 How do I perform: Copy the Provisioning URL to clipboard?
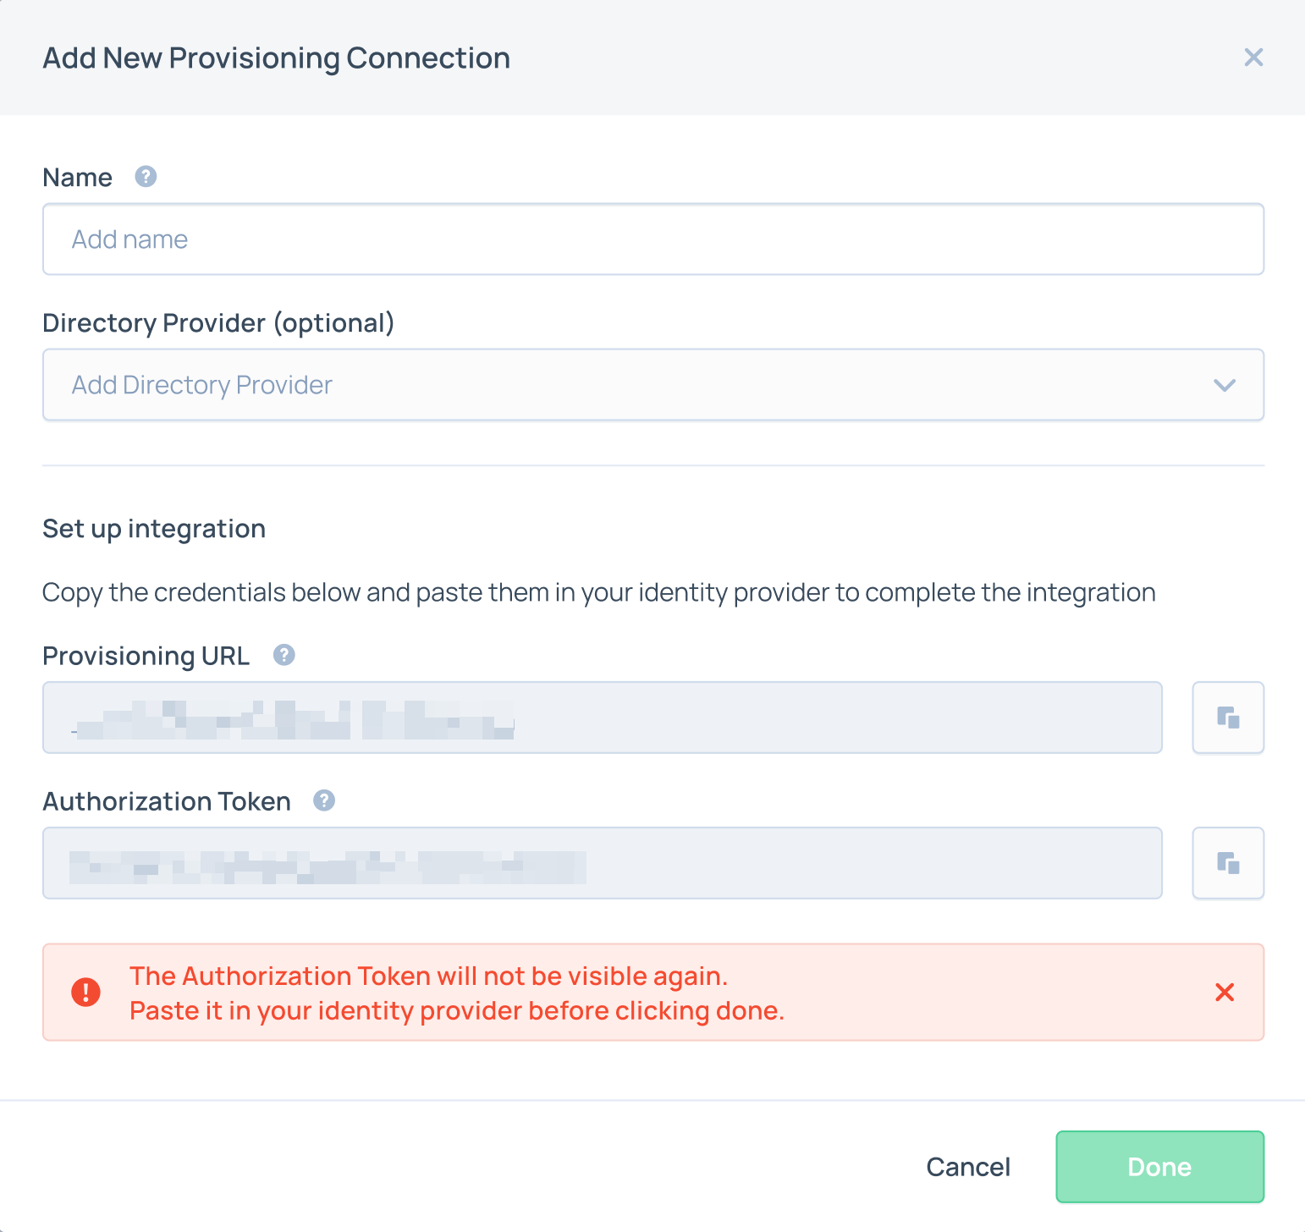1228,718
